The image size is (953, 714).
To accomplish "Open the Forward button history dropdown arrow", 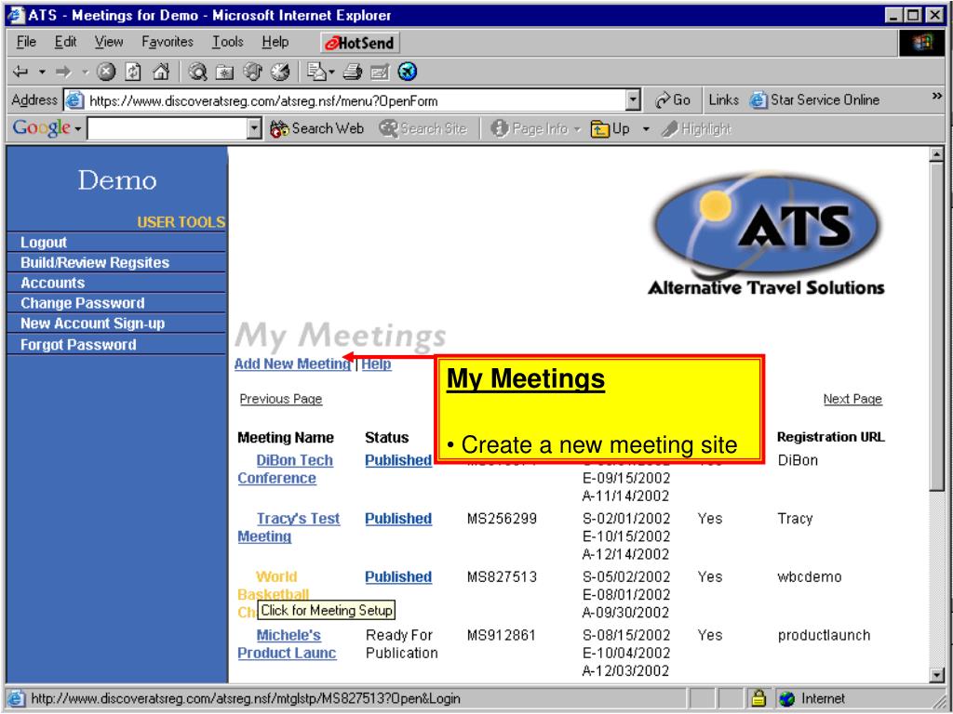I will (84, 73).
